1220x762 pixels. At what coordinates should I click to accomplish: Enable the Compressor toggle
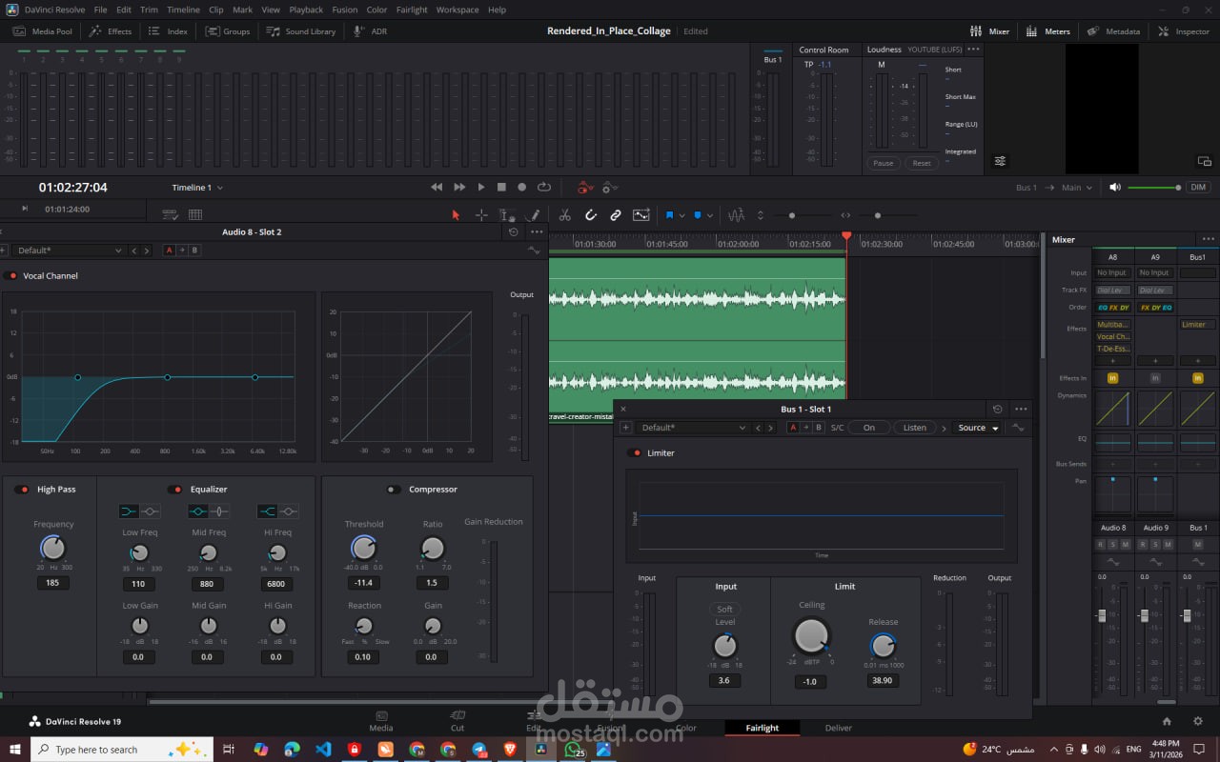tap(393, 490)
